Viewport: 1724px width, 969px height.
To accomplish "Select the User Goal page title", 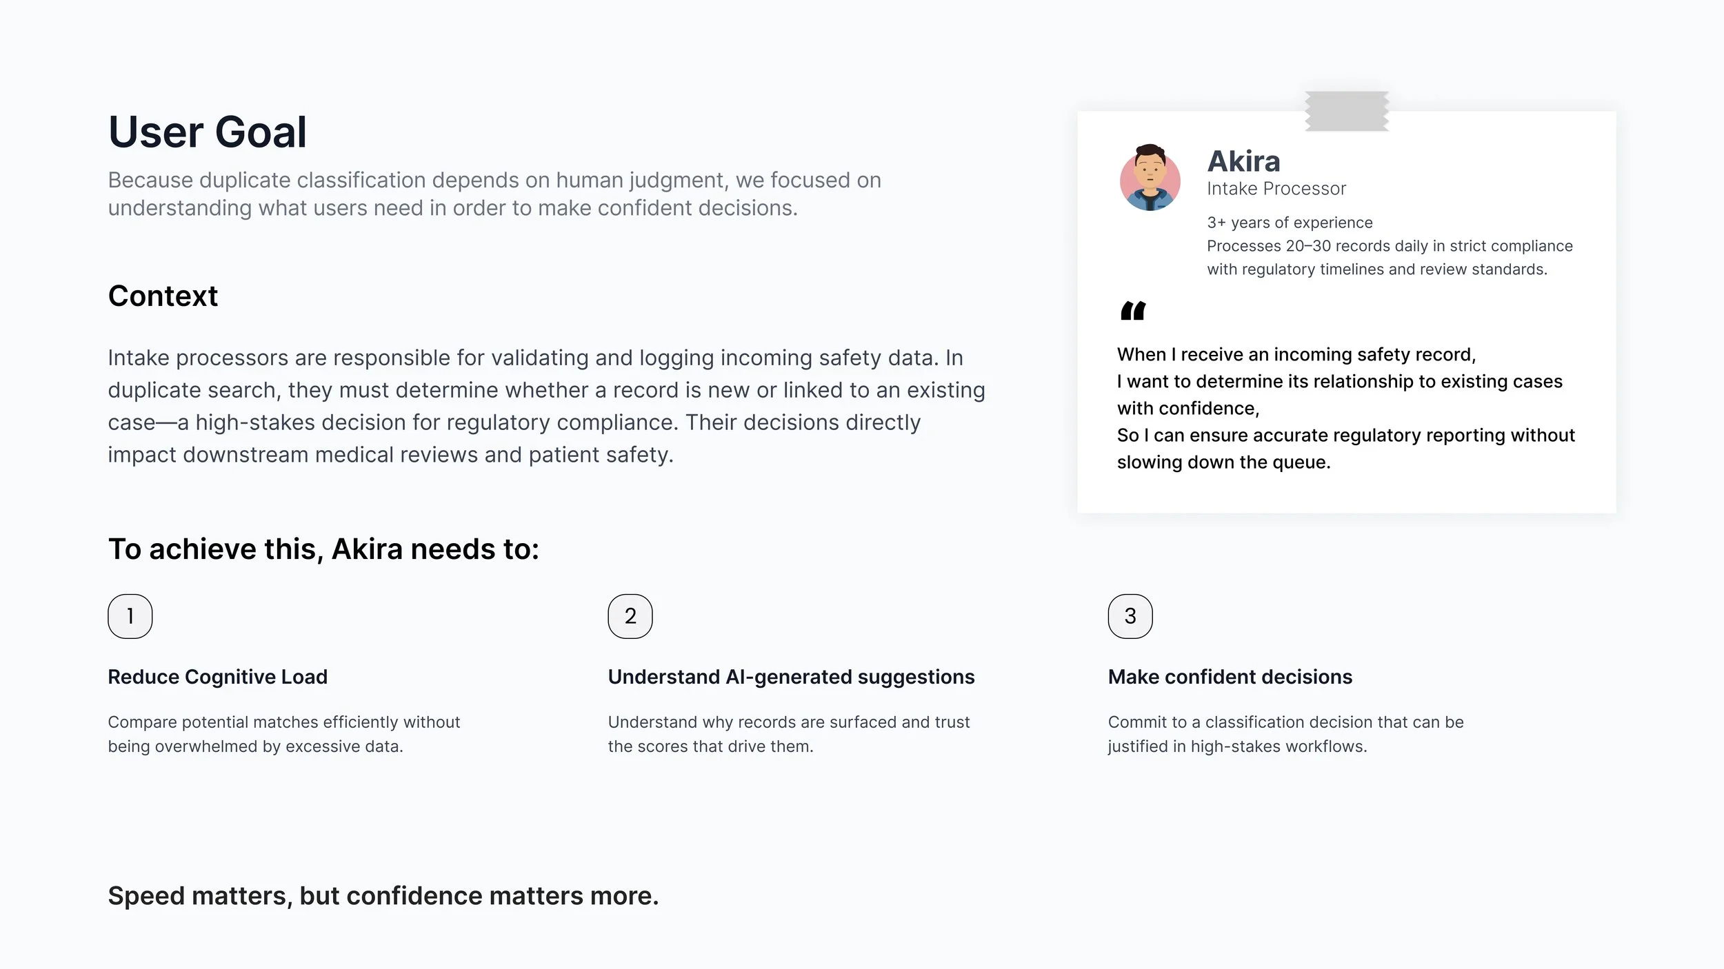I will tap(208, 132).
